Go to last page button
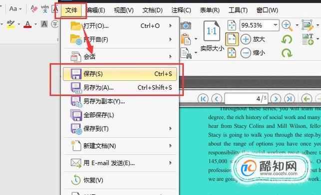Viewport: 321px width, 195px height. (290, 99)
